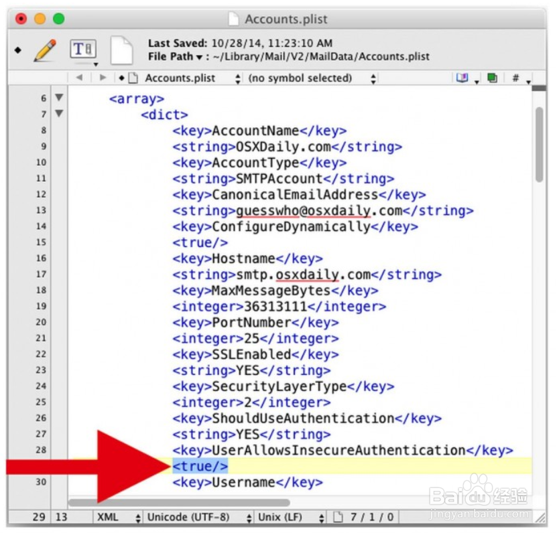
Task: Click the smtp.osxdaily.com string line
Action: coord(307,275)
